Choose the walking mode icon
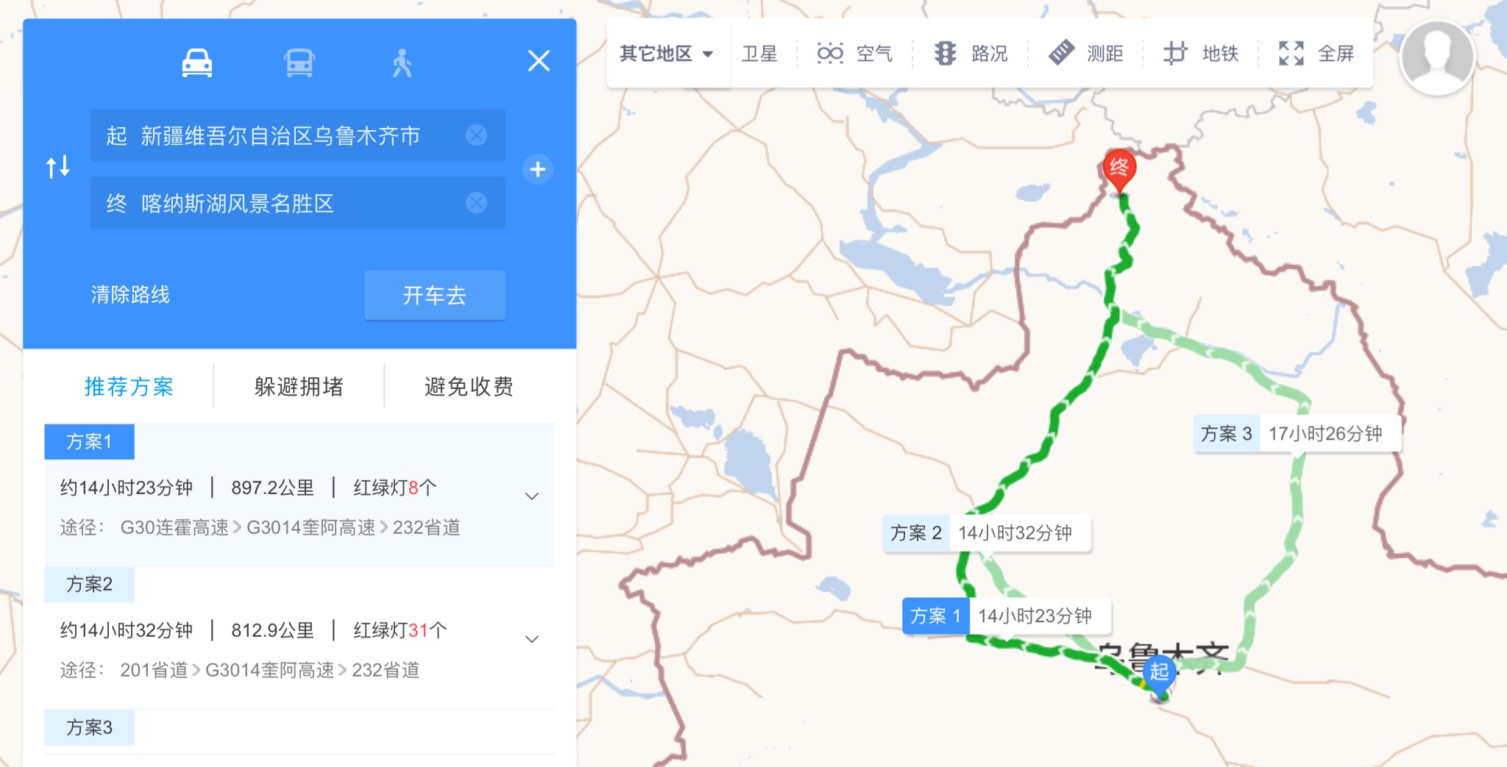This screenshot has width=1507, height=767. point(402,63)
